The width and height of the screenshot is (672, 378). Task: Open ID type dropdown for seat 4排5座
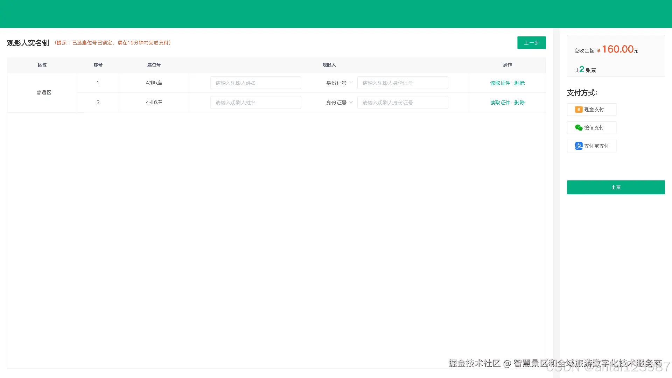(x=336, y=83)
